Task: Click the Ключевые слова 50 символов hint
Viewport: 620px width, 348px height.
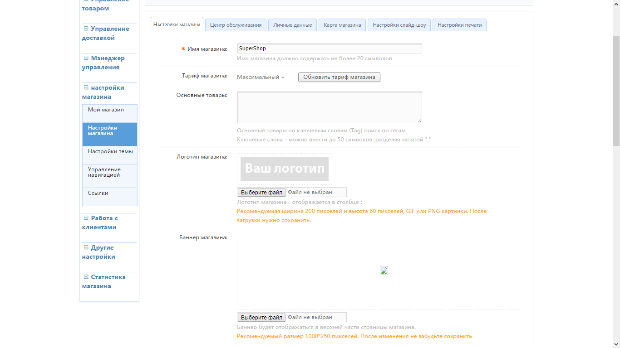Action: coord(334,140)
